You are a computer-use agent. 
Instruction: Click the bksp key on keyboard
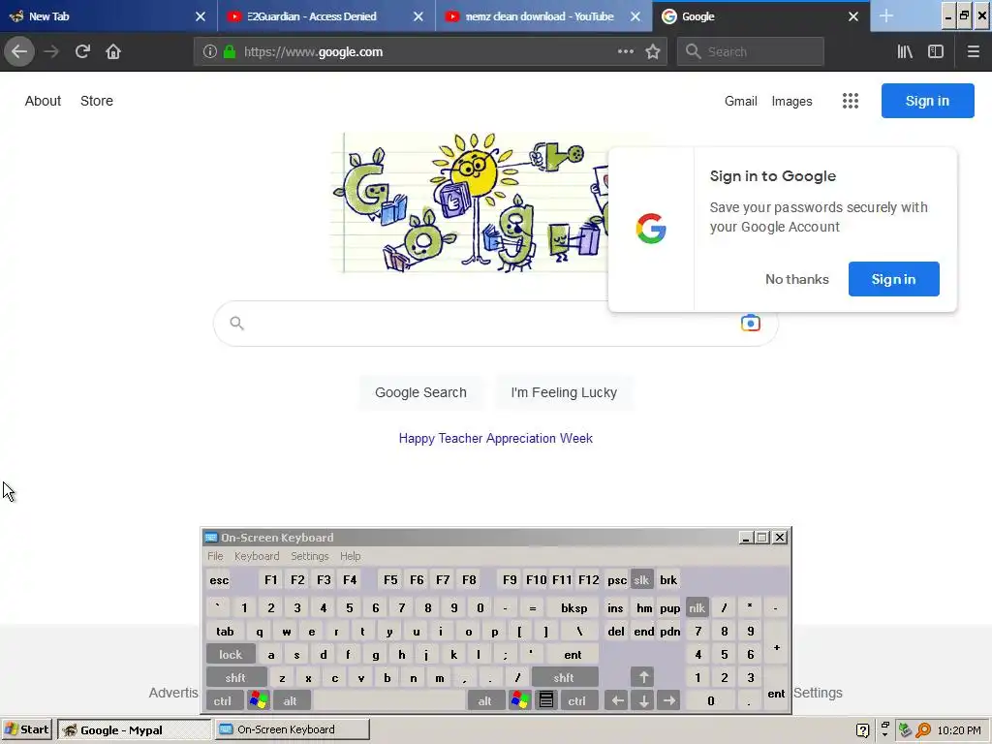point(573,608)
